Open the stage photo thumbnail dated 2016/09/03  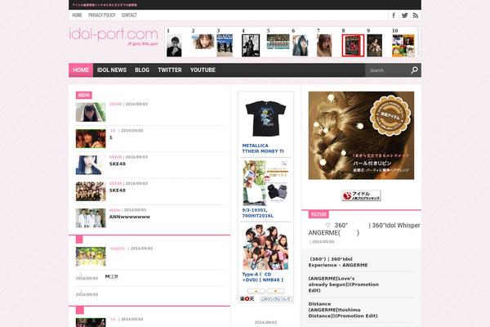pyautogui.click(x=91, y=257)
